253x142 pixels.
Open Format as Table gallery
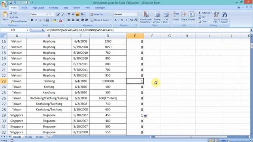(157, 17)
